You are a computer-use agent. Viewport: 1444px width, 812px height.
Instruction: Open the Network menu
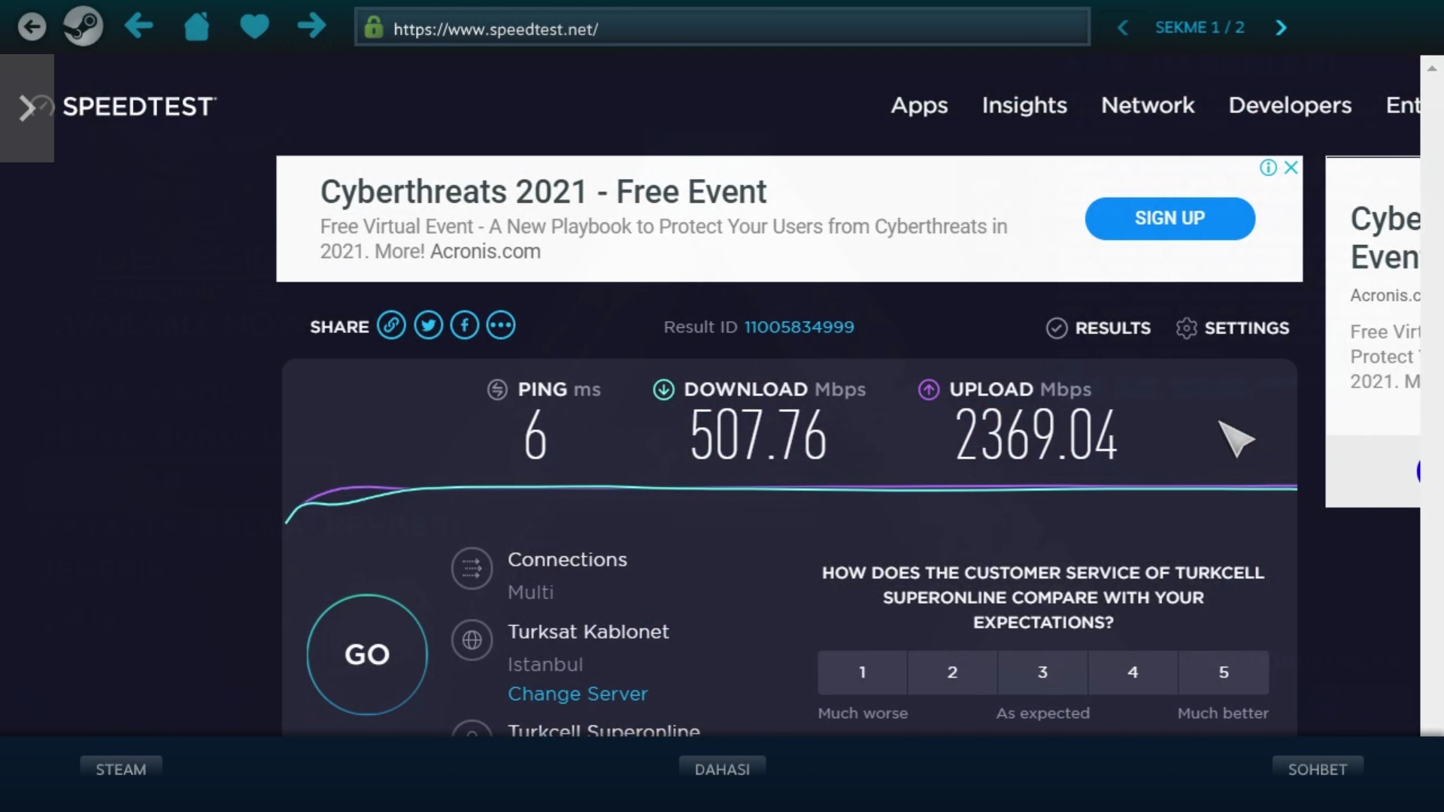coord(1148,105)
